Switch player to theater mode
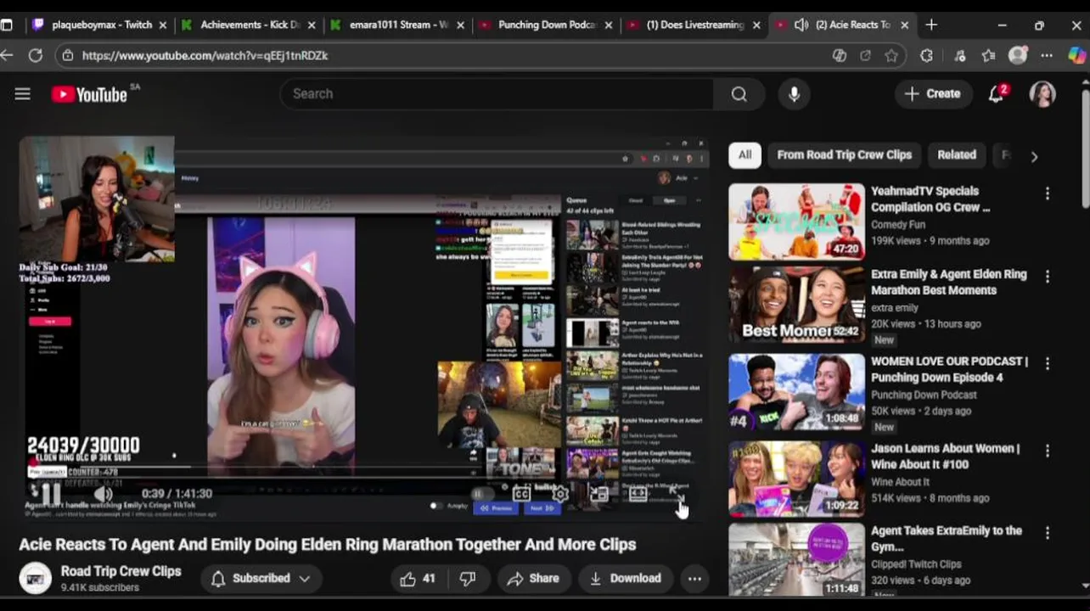Screen dimensions: 1090x611 point(638,494)
